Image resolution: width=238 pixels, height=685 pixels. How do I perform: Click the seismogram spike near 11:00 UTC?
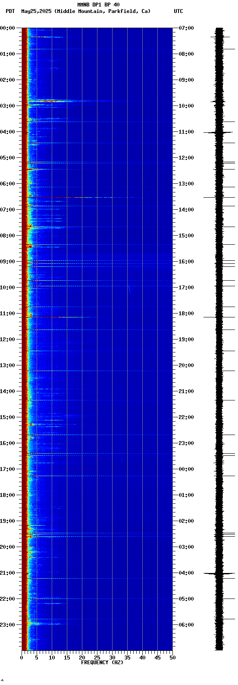pyautogui.click(x=218, y=132)
